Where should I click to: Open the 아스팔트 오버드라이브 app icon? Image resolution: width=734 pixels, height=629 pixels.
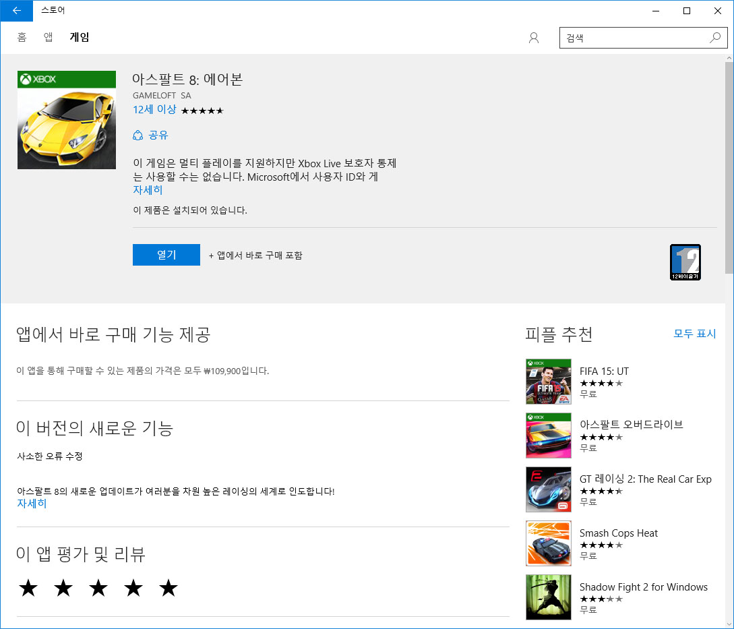(x=548, y=436)
